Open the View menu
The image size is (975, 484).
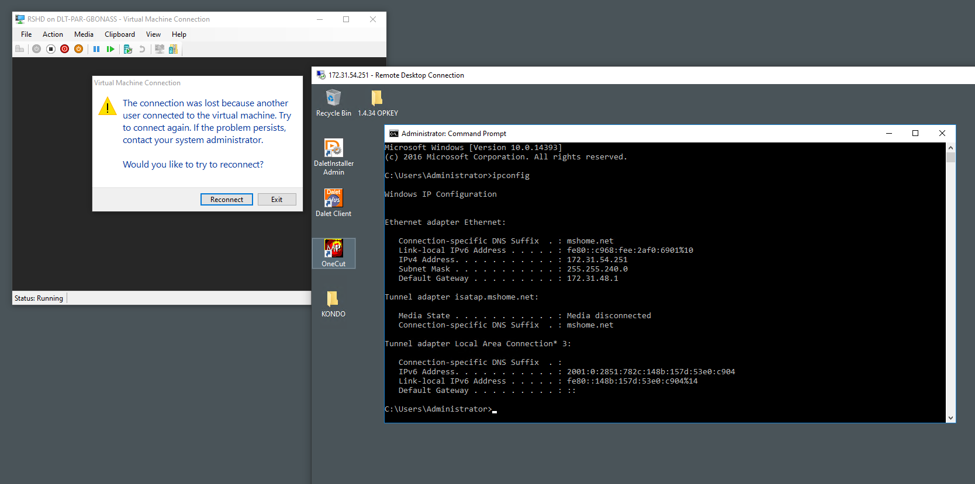click(153, 34)
